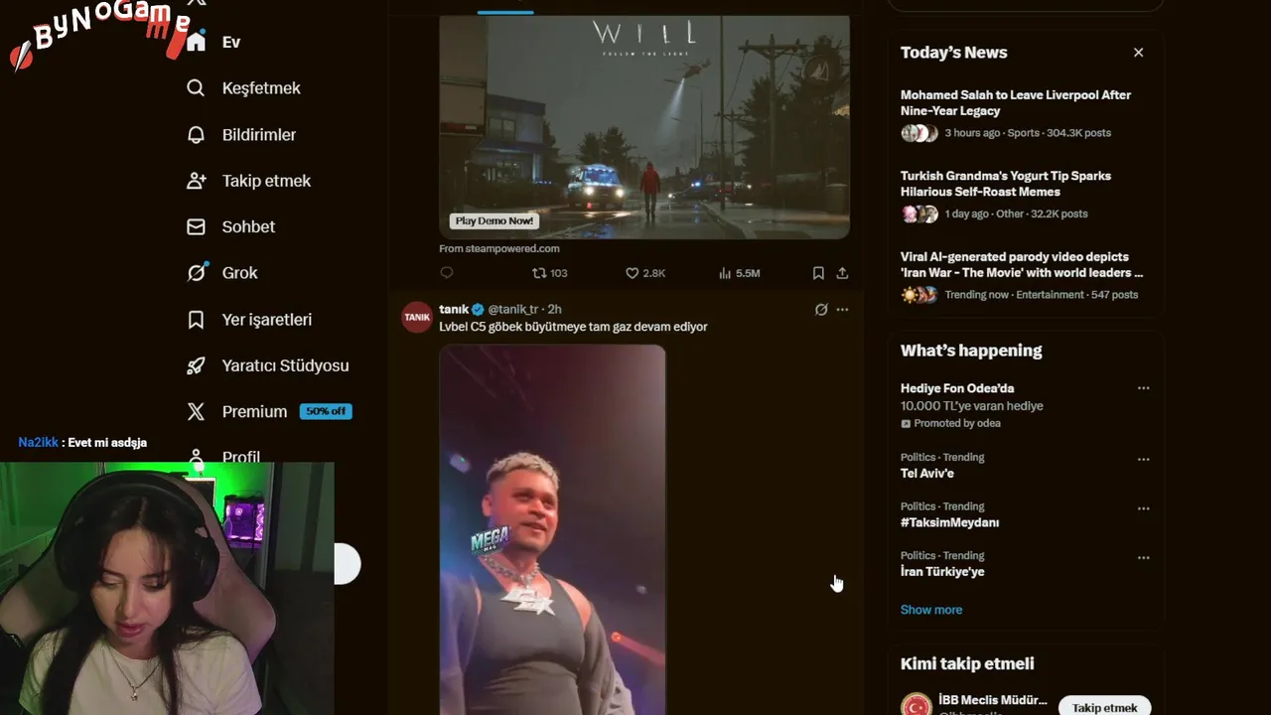This screenshot has width=1271, height=715.
Task: Click the Takip etmek person icon
Action: click(196, 181)
